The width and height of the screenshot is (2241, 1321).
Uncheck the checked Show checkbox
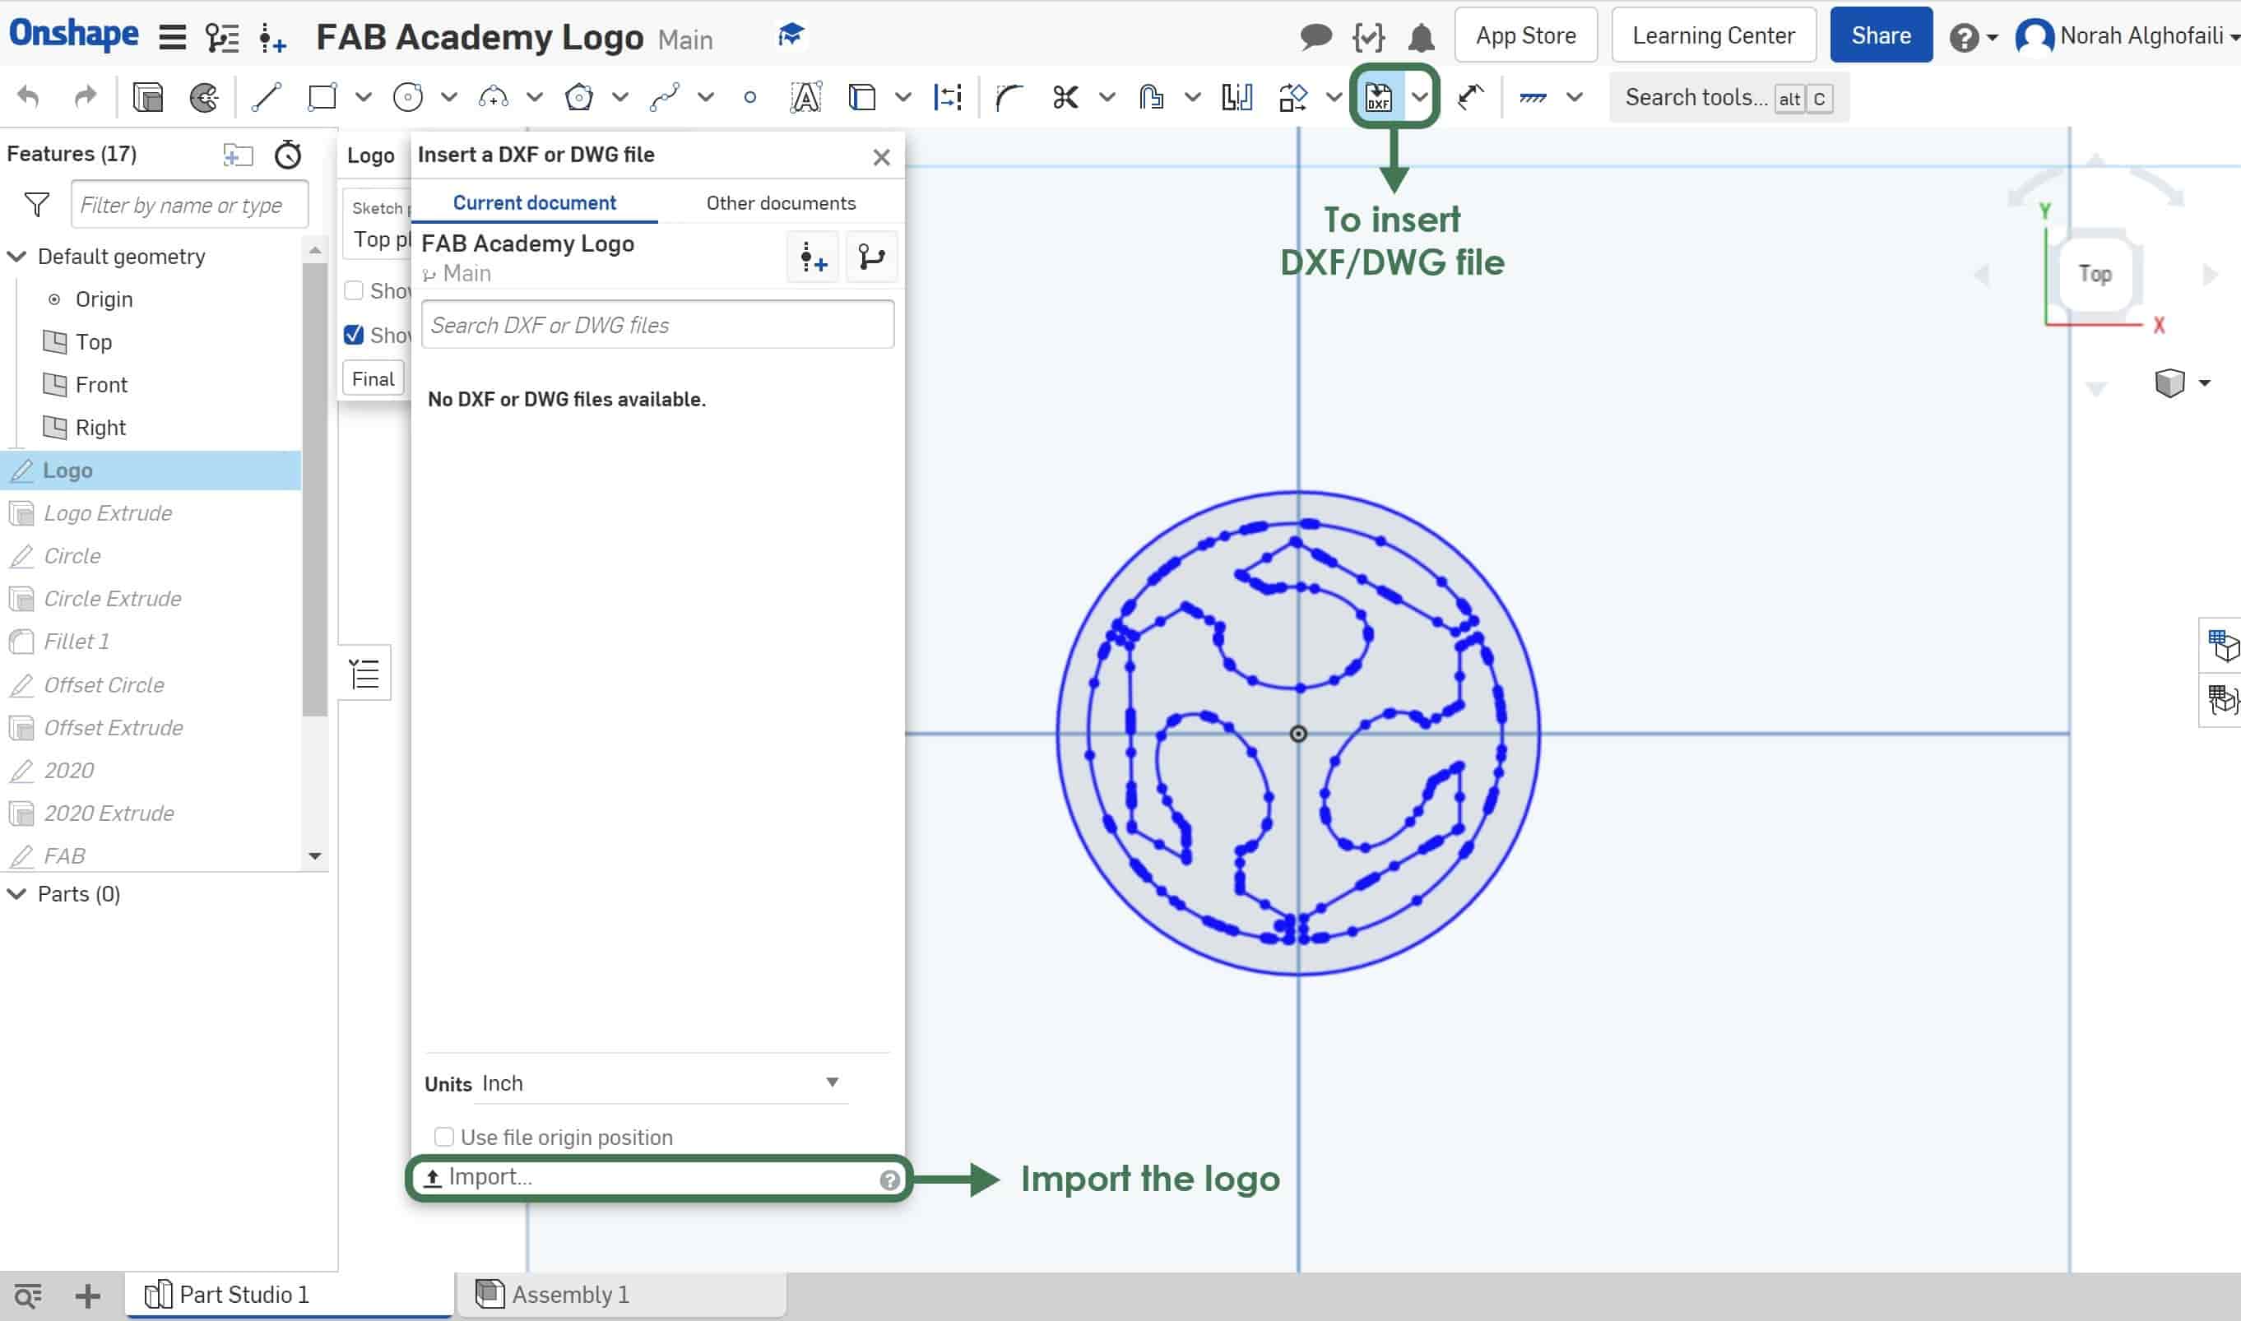click(x=354, y=334)
